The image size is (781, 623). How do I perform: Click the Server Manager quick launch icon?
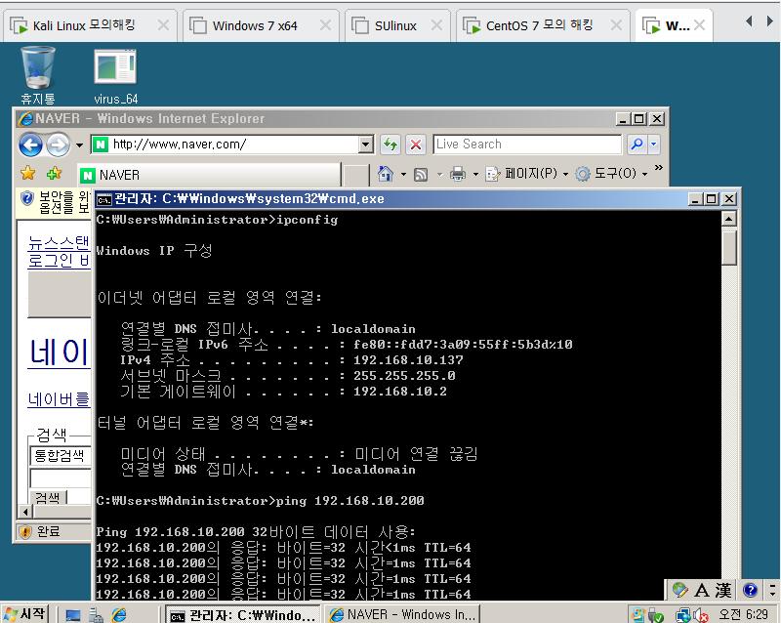(x=96, y=615)
